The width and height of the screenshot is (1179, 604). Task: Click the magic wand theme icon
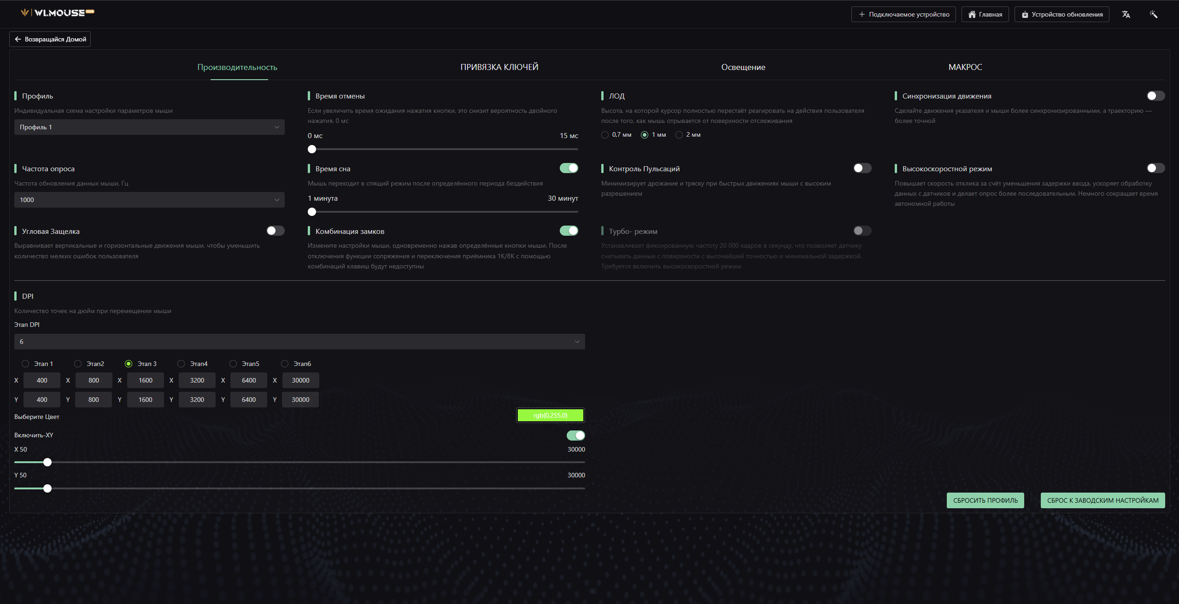(1153, 14)
